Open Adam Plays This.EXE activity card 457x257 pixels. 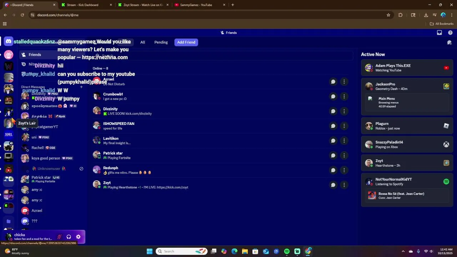[x=407, y=68]
